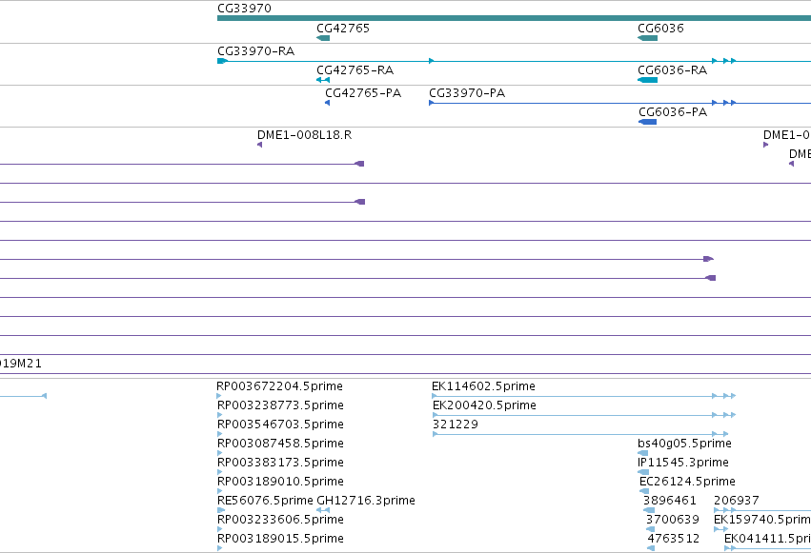The width and height of the screenshot is (811, 553).
Task: Select the teal CG6036 gene arrow glyph
Action: tap(647, 38)
